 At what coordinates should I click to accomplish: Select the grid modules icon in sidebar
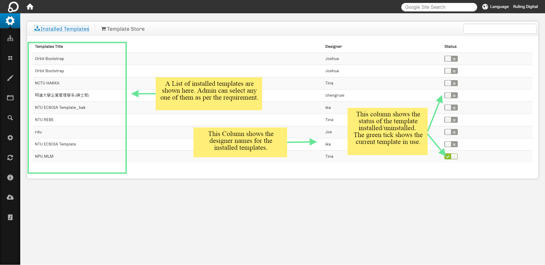pos(10,58)
